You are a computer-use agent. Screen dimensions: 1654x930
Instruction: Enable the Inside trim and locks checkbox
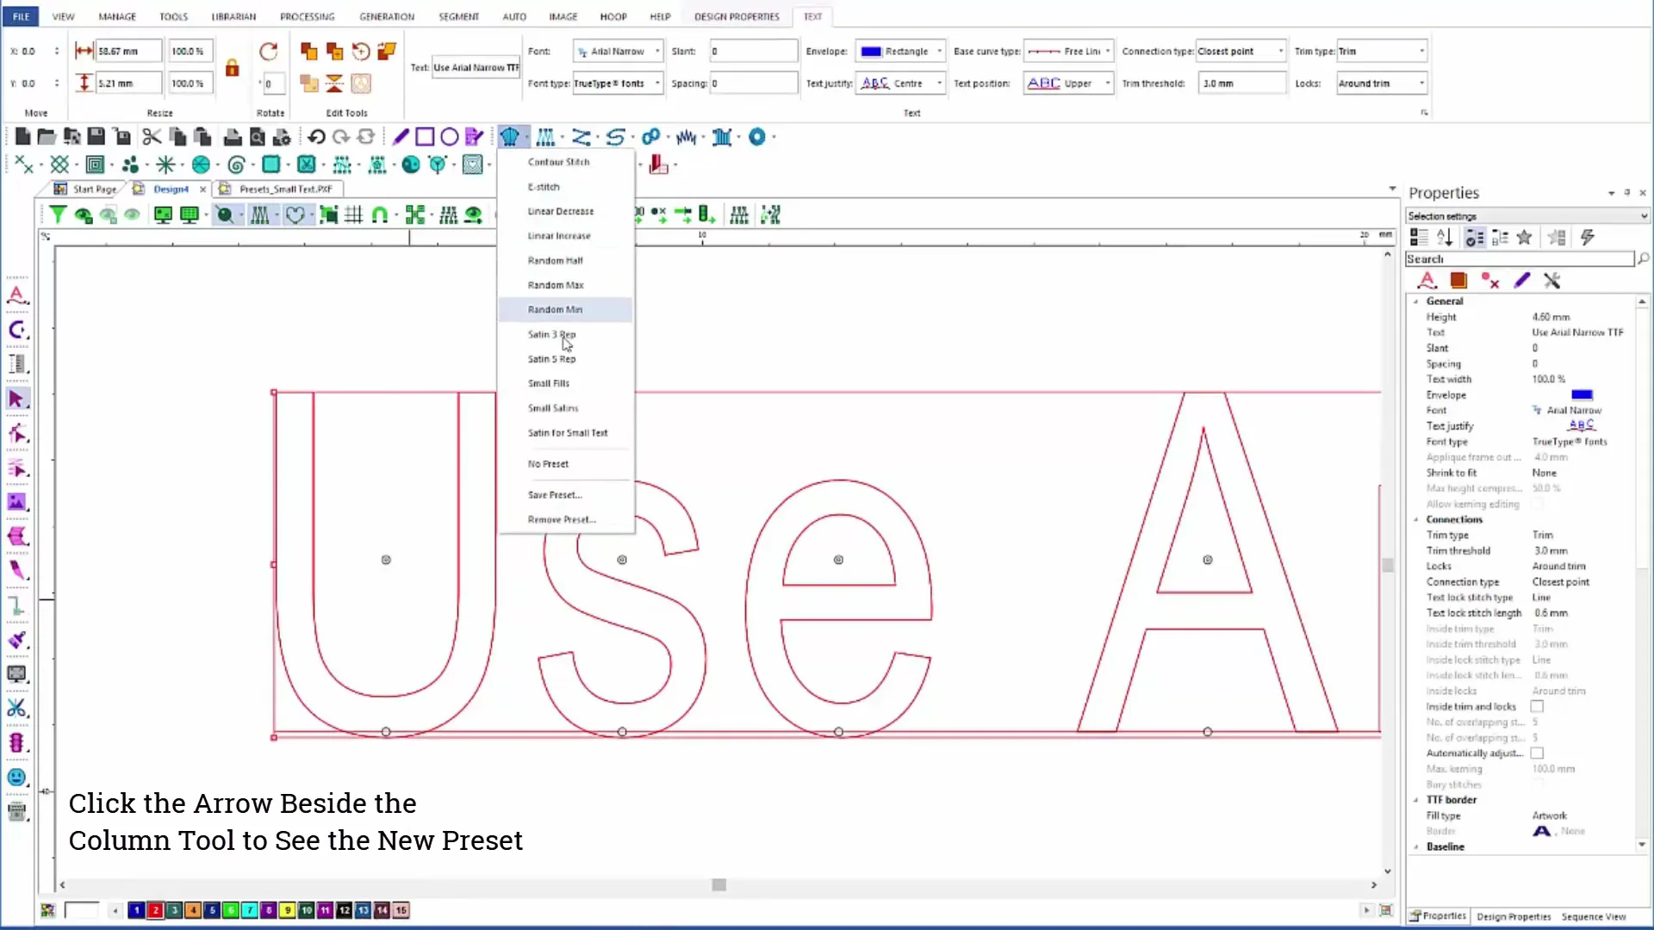(x=1536, y=706)
